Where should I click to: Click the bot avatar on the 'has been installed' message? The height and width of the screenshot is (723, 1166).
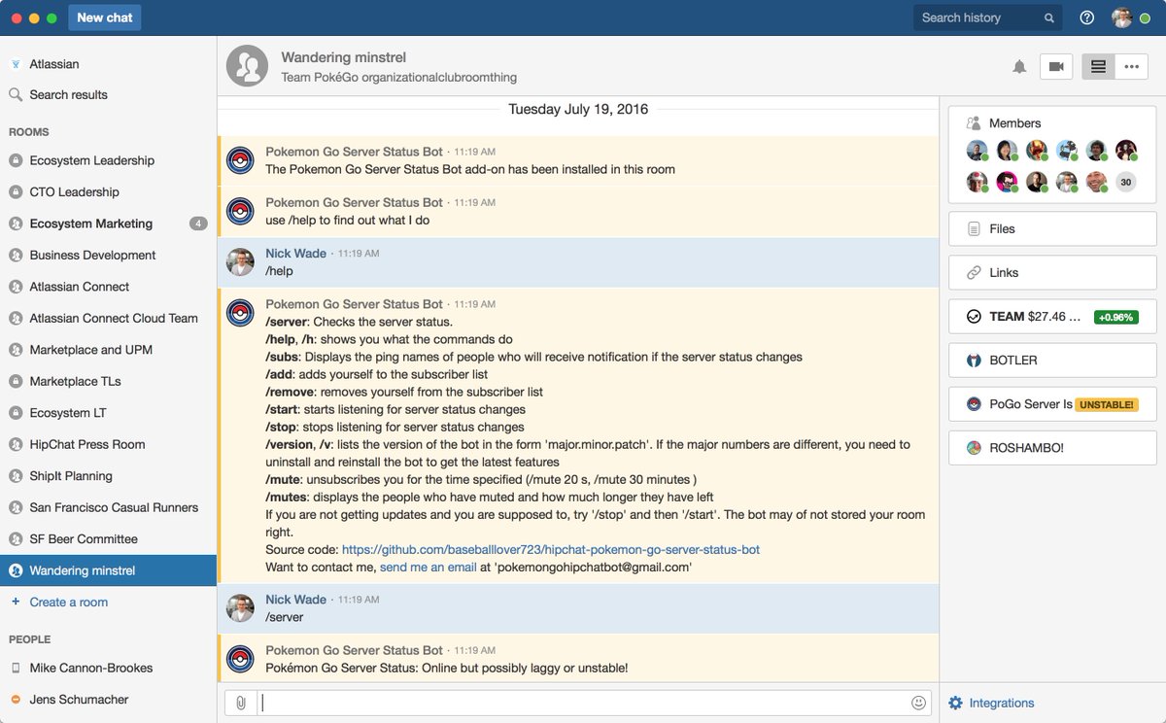coord(240,160)
